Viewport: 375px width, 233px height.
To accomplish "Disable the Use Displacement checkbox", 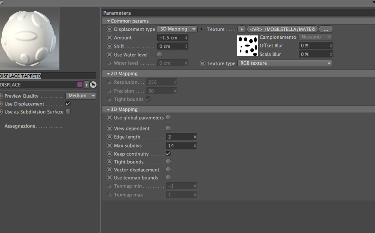I will [x=68, y=104].
